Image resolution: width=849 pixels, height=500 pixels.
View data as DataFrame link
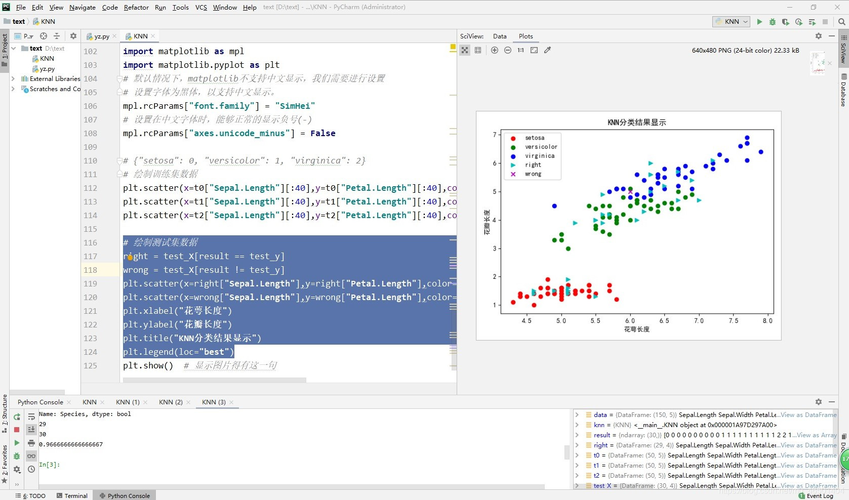(808, 415)
